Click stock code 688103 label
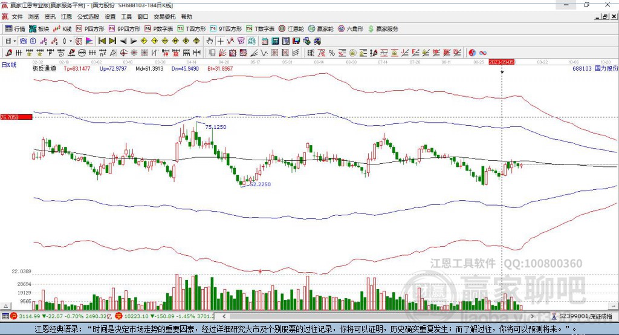 pyautogui.click(x=582, y=68)
